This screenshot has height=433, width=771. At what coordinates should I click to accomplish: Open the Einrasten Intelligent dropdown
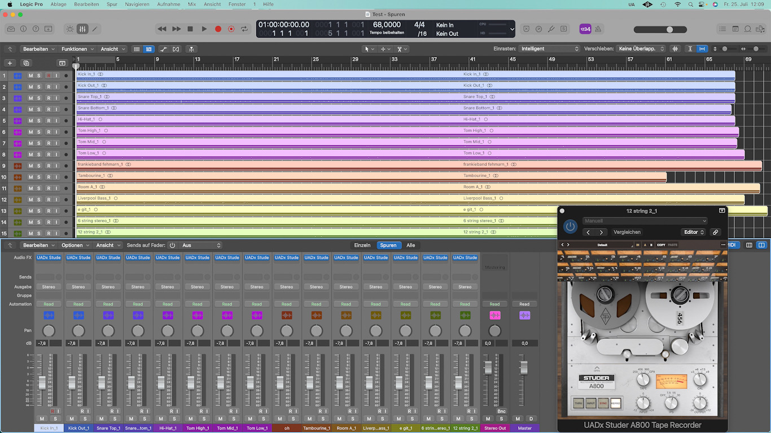click(x=550, y=49)
